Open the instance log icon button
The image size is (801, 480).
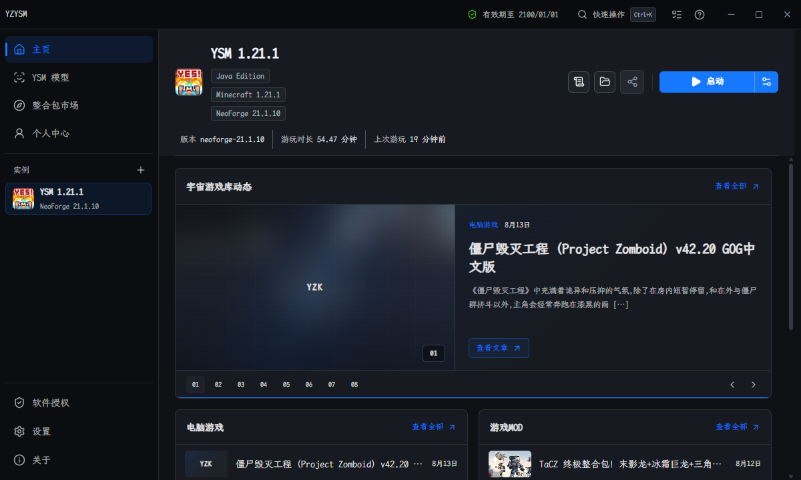click(579, 81)
